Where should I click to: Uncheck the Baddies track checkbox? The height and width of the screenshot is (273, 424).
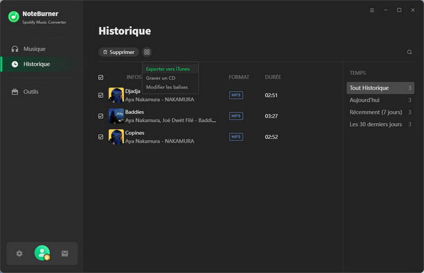point(101,116)
